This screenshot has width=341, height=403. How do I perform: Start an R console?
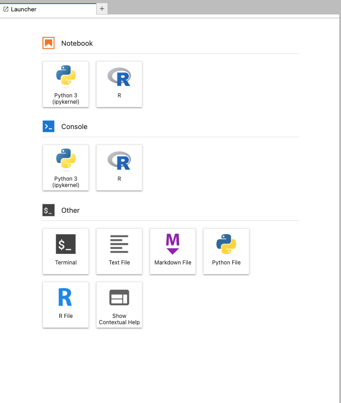[x=119, y=168]
